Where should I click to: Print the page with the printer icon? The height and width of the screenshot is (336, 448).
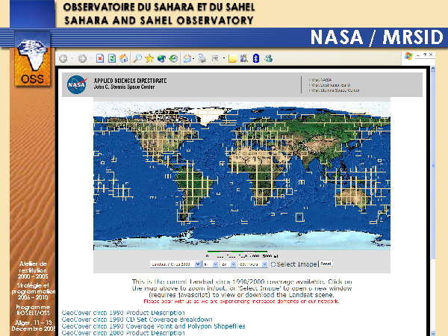pyautogui.click(x=202, y=58)
